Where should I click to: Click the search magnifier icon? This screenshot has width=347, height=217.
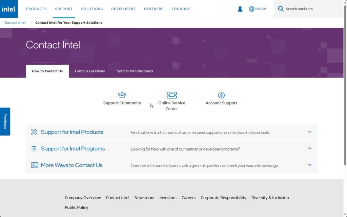281,9
